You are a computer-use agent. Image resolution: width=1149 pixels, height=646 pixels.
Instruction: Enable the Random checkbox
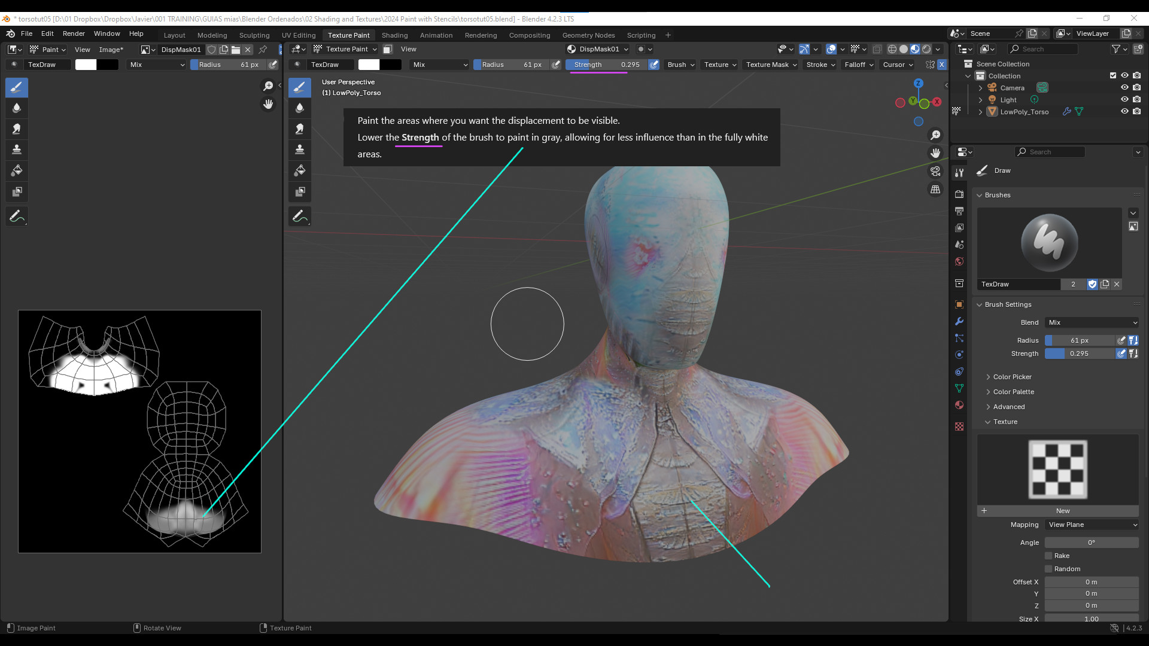1048,569
